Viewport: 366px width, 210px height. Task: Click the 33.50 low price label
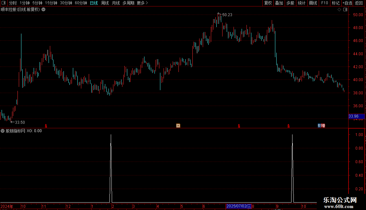20,122
